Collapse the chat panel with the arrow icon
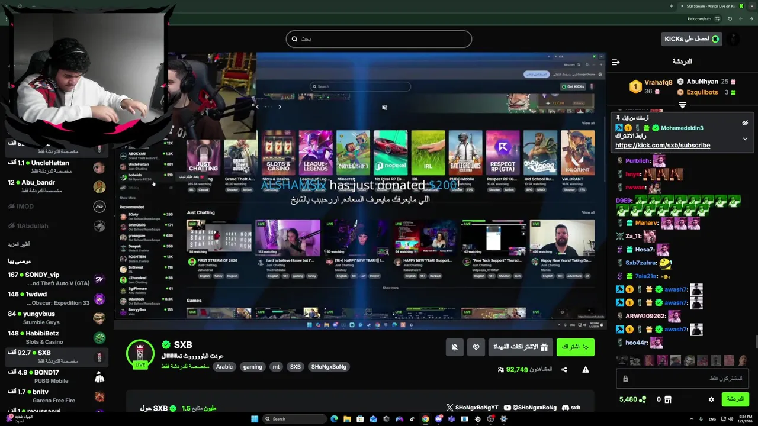Screen dimensions: 758x426 [615, 62]
